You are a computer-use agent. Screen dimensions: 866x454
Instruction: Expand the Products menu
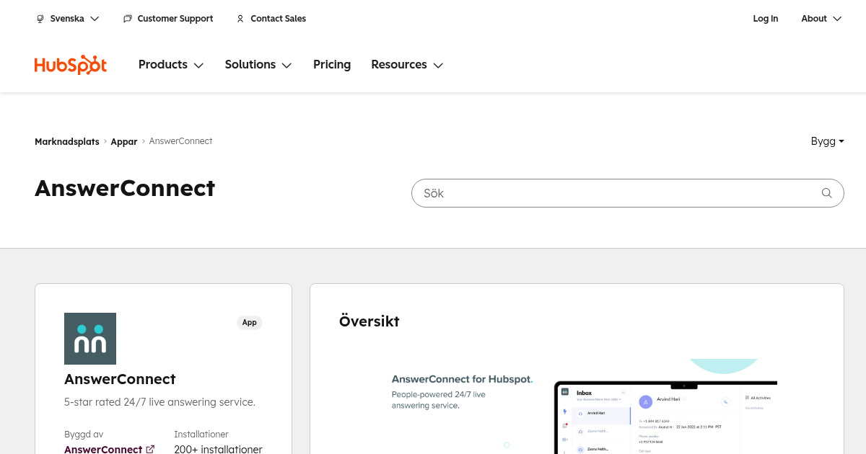(171, 65)
